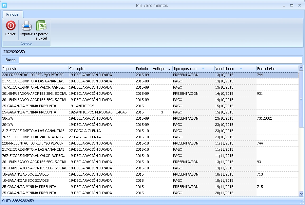Maximize the Mis vencimientos window
The image size is (305, 205).
click(x=292, y=5)
